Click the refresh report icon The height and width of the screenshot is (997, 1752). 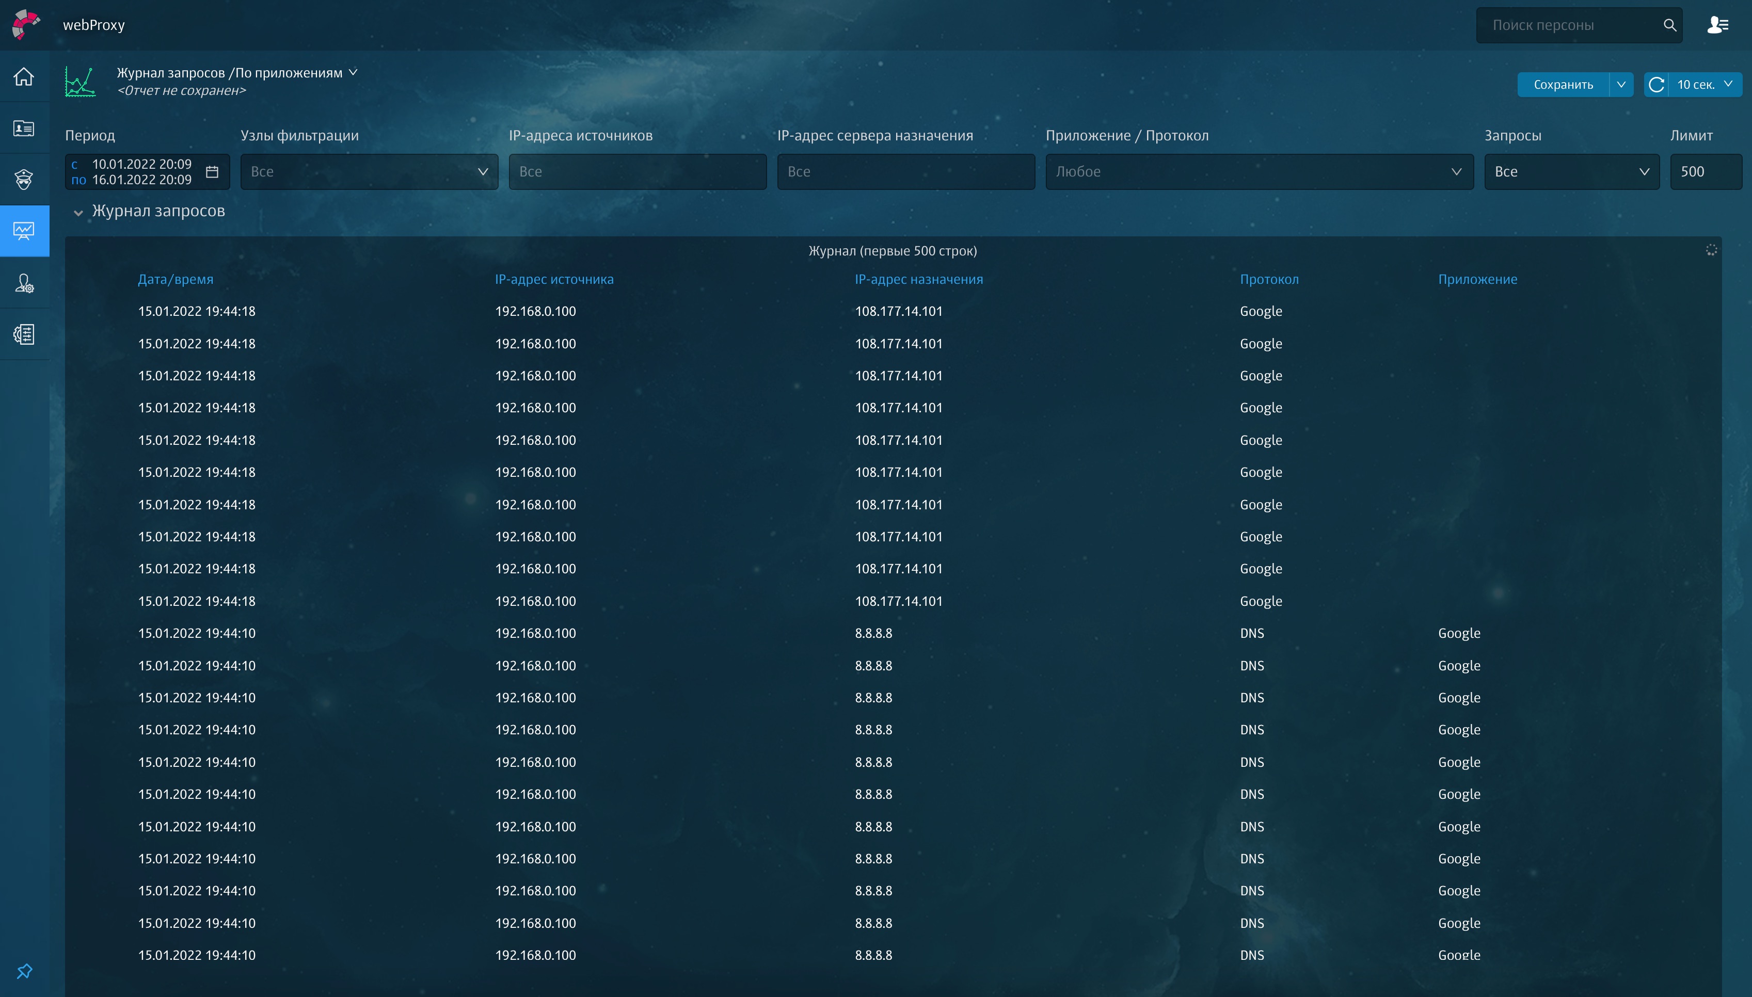[1656, 85]
